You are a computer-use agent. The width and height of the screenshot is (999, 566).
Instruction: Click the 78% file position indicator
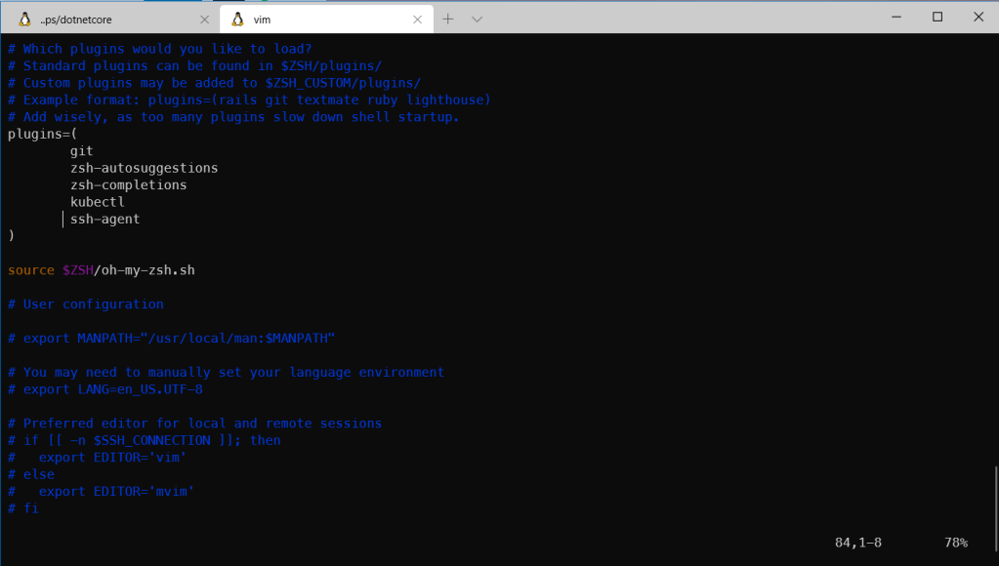(955, 543)
